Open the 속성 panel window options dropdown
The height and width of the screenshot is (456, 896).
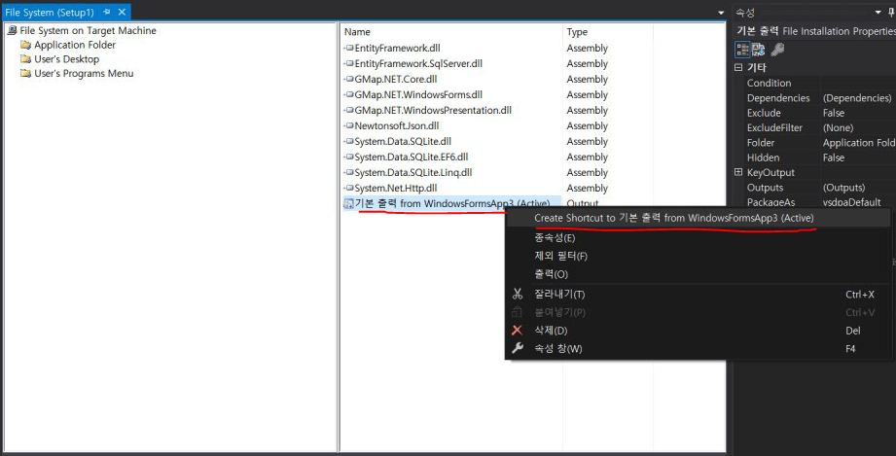coord(878,13)
